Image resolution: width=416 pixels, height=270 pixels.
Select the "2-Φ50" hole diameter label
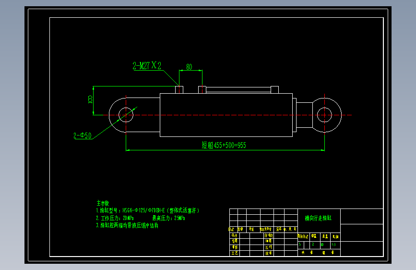[x=83, y=135]
